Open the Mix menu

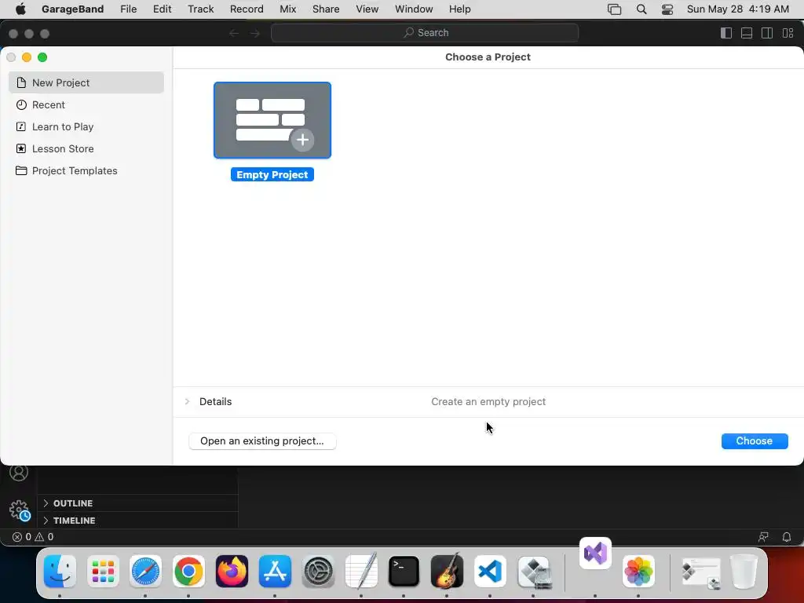tap(287, 9)
